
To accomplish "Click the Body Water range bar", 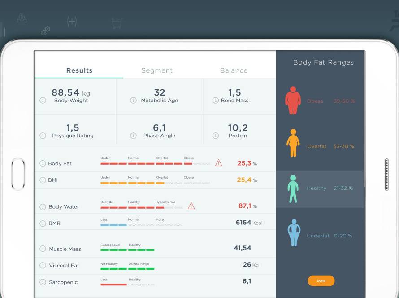I will tap(142, 208).
